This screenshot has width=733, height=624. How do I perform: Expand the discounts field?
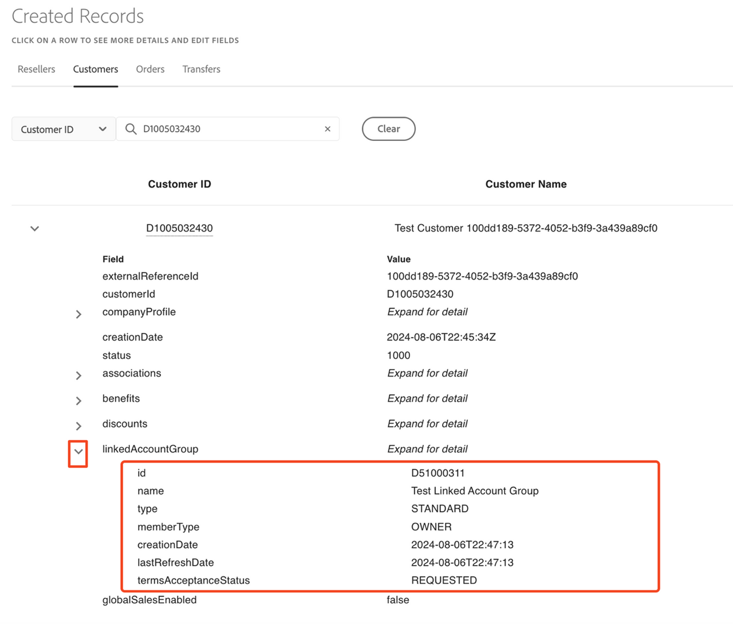click(78, 426)
